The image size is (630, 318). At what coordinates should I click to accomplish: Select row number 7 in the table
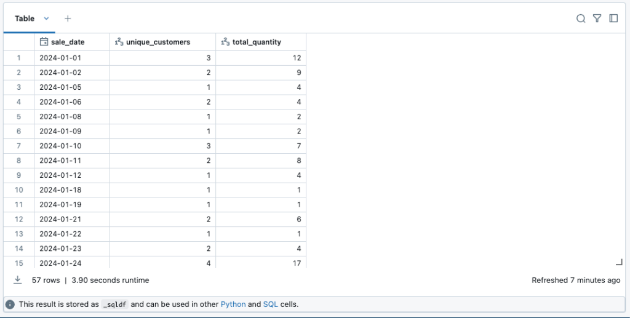click(19, 146)
